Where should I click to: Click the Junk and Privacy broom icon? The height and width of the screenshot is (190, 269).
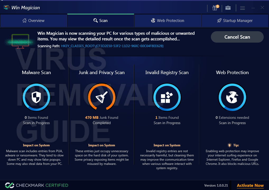102,97
